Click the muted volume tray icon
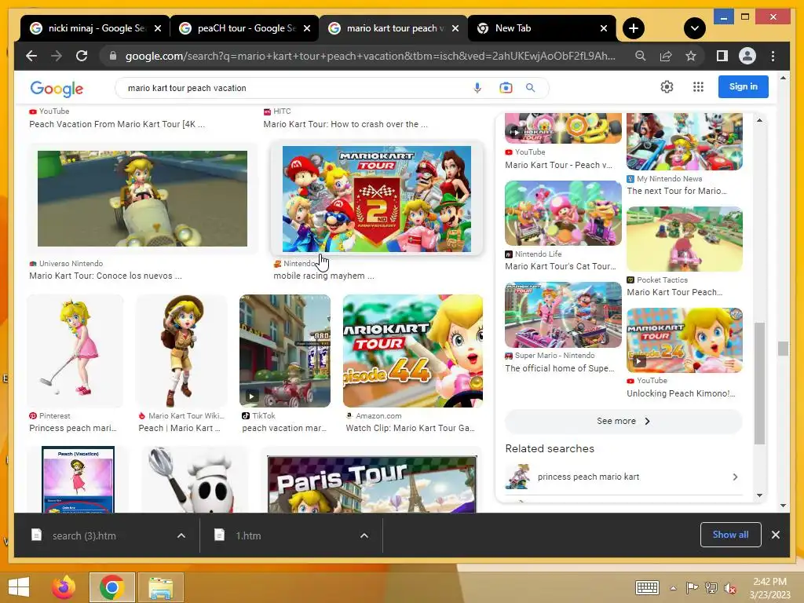This screenshot has width=804, height=603. (x=729, y=588)
